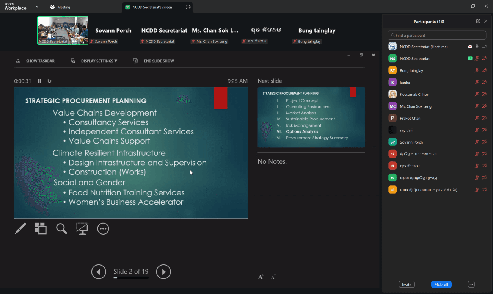Toggle microphone for NCDD Secretariat host
Image resolution: width=493 pixels, height=294 pixels.
(477, 47)
